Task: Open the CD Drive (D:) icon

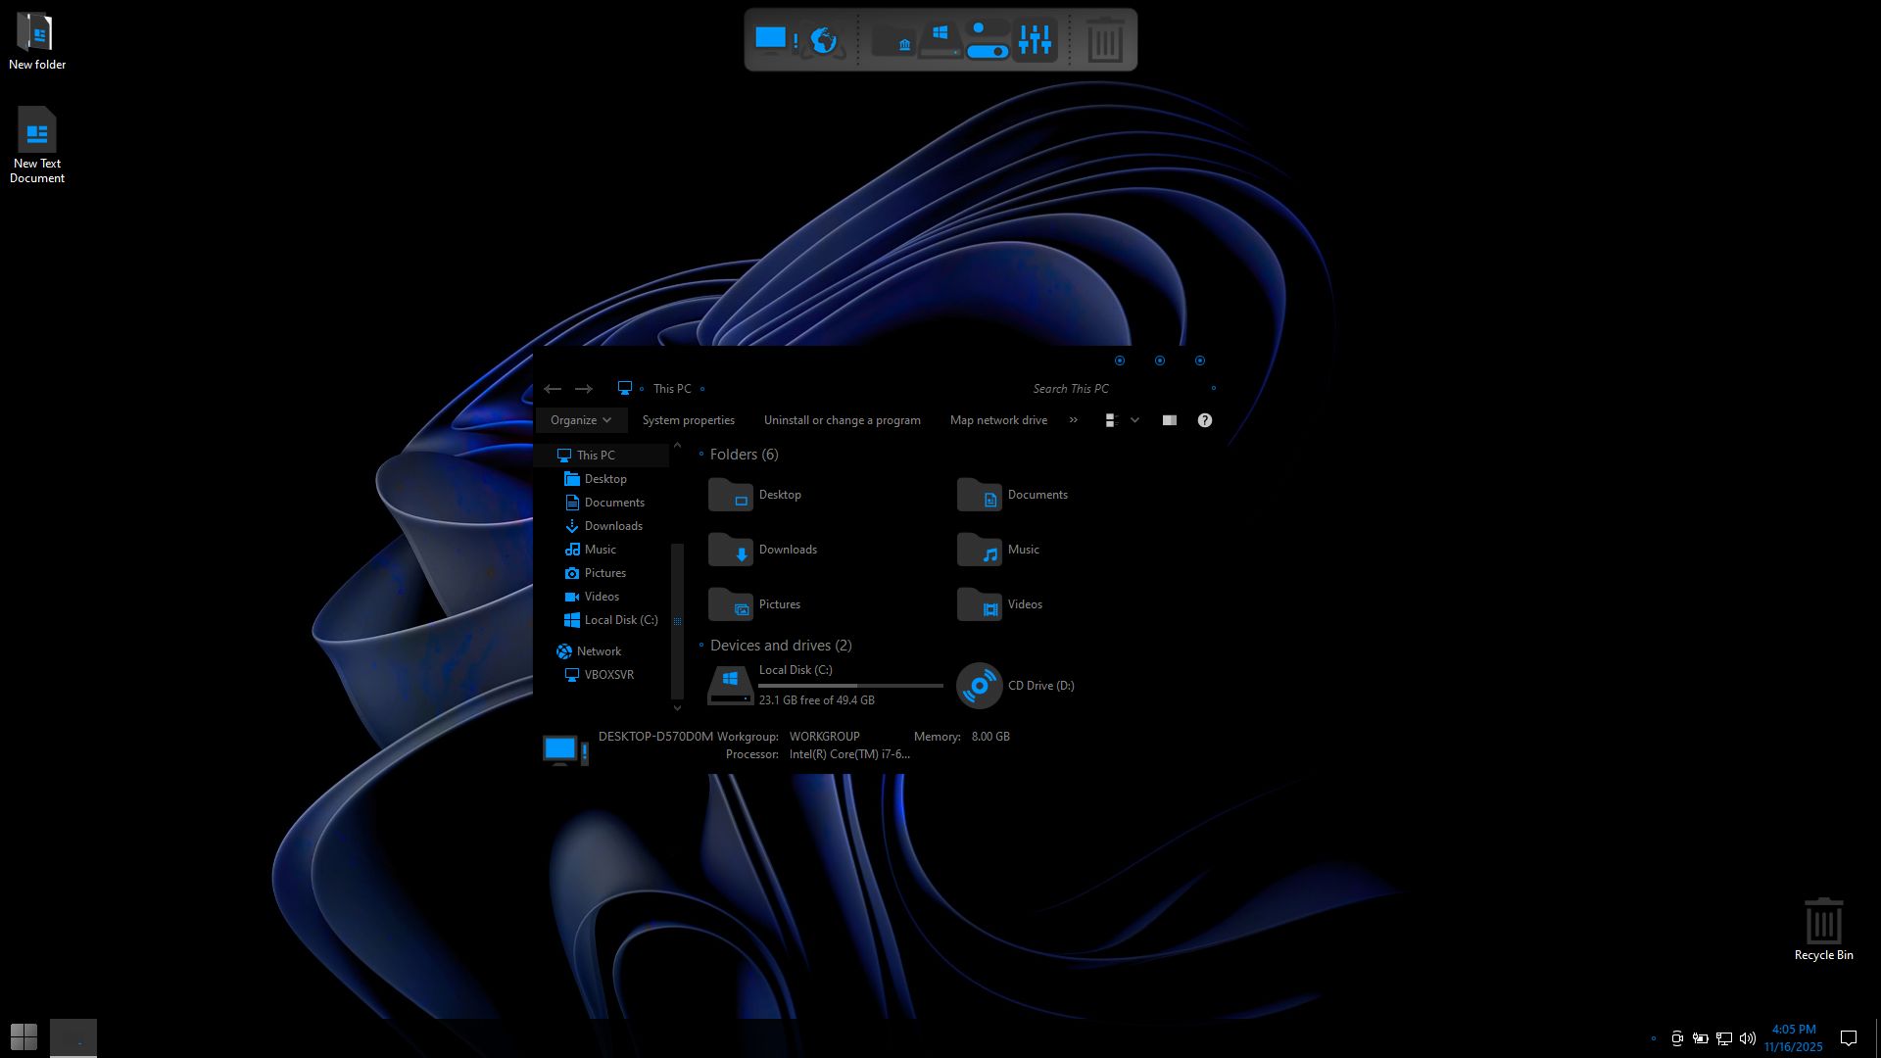Action: [x=979, y=686]
